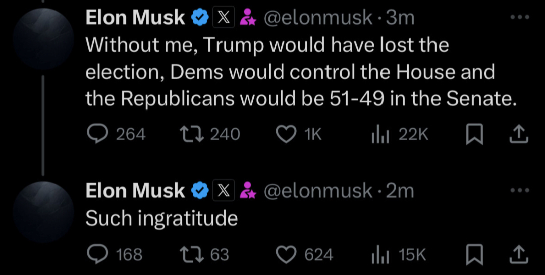The width and height of the screenshot is (545, 275).
Task: Reply to the 'Such ingratitude' tweet
Action: click(95, 254)
